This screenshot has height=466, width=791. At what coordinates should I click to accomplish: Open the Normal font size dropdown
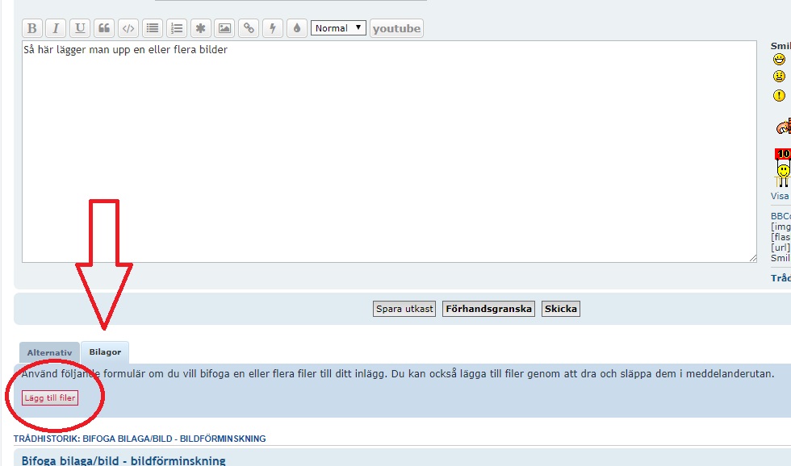tap(338, 28)
